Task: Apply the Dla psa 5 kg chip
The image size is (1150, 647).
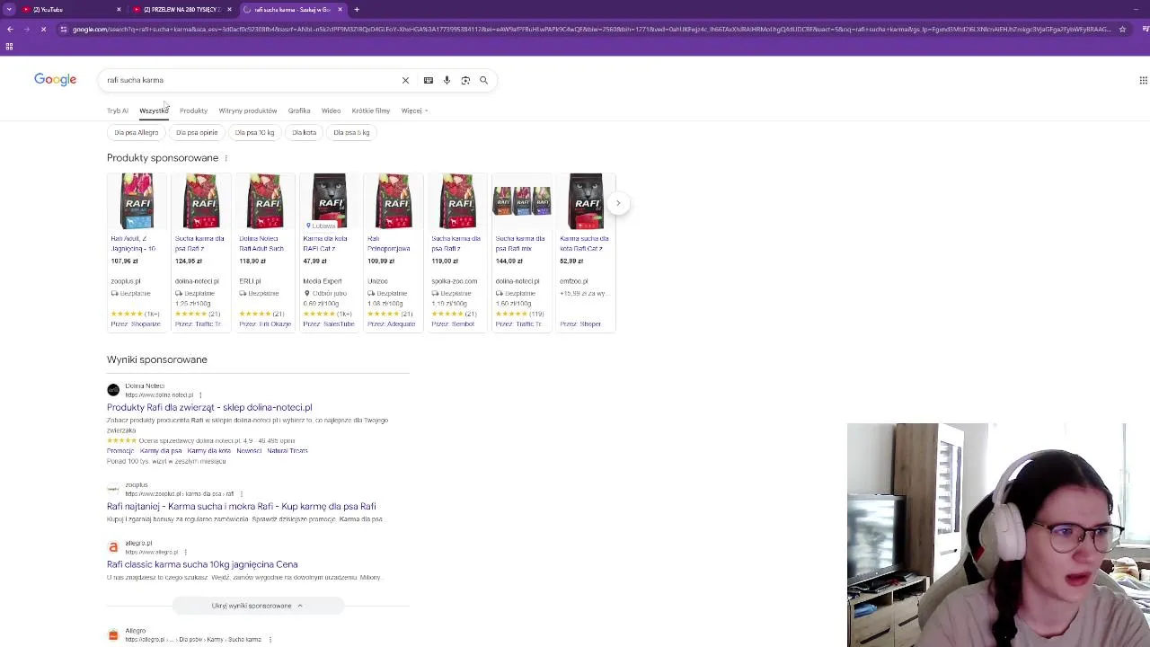Action: [351, 132]
